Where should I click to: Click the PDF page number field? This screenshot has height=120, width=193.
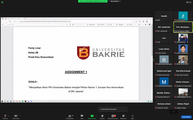pos(6,25)
